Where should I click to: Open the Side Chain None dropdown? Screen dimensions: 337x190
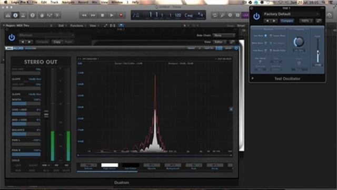point(224,35)
